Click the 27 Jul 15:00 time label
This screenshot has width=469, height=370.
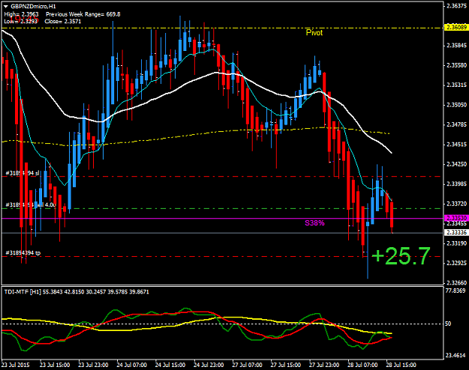[286, 365]
